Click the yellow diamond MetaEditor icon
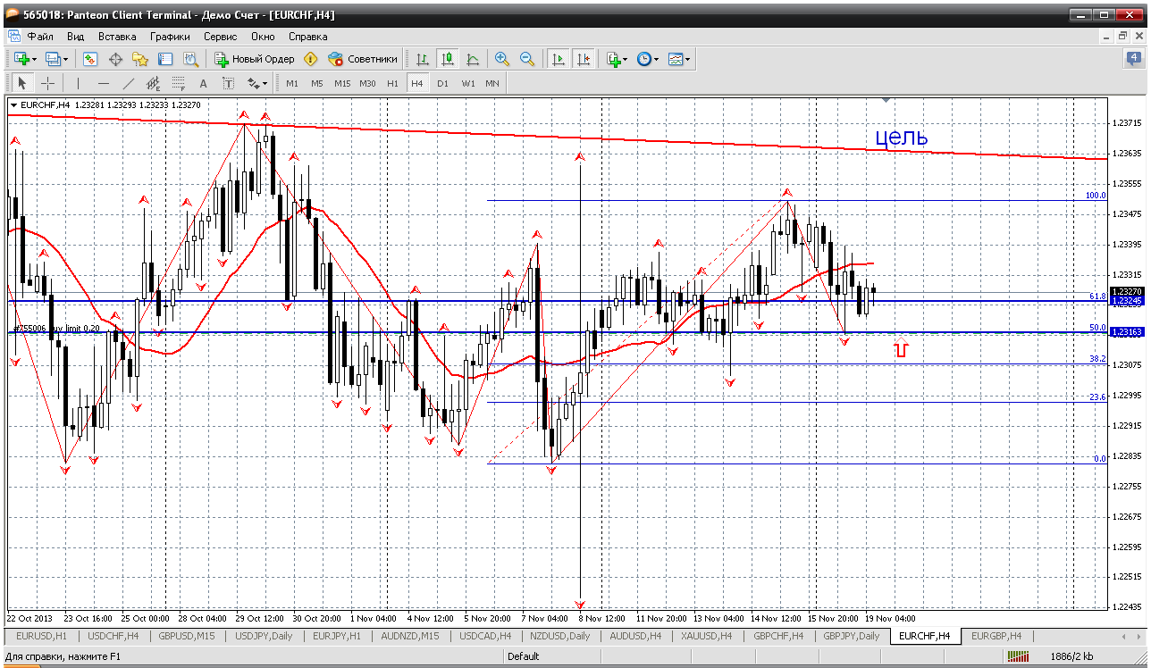 pyautogui.click(x=310, y=59)
